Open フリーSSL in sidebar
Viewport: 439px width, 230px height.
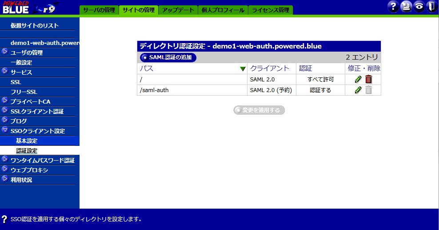24,92
